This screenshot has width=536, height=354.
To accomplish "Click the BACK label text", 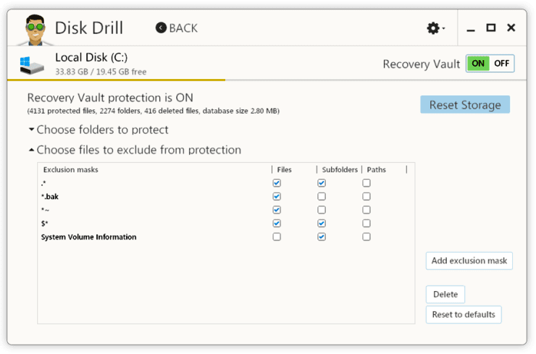I will click(x=183, y=28).
